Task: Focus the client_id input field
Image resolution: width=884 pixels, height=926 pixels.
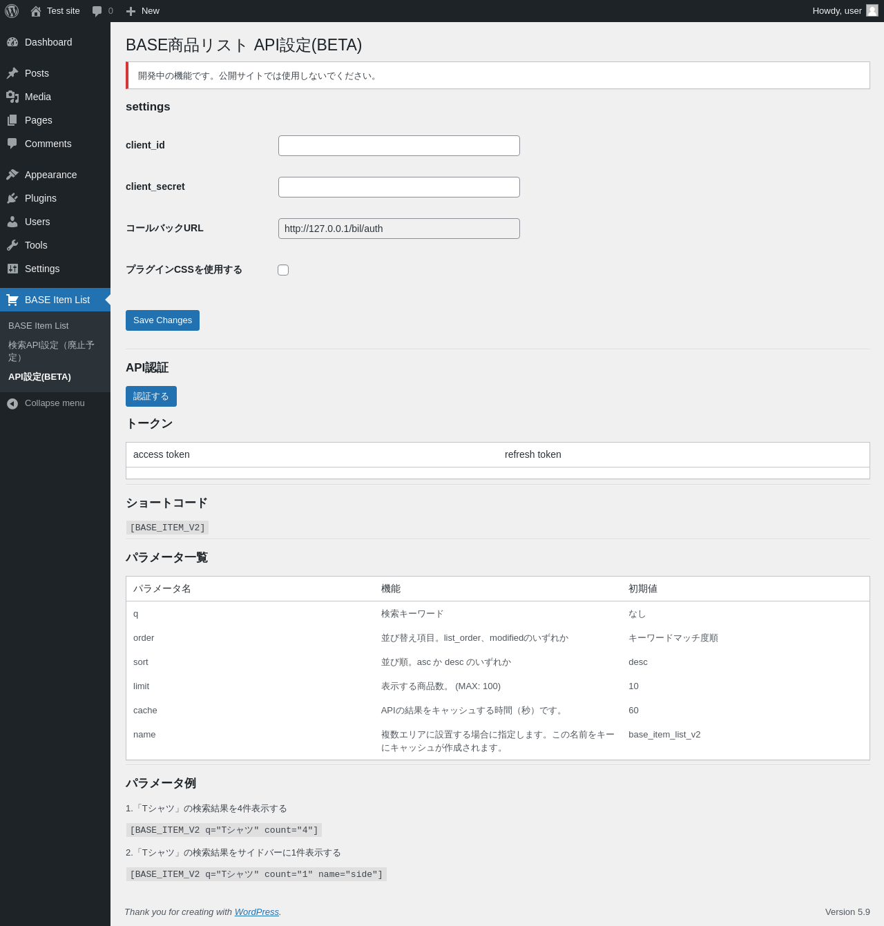Action: pos(399,146)
